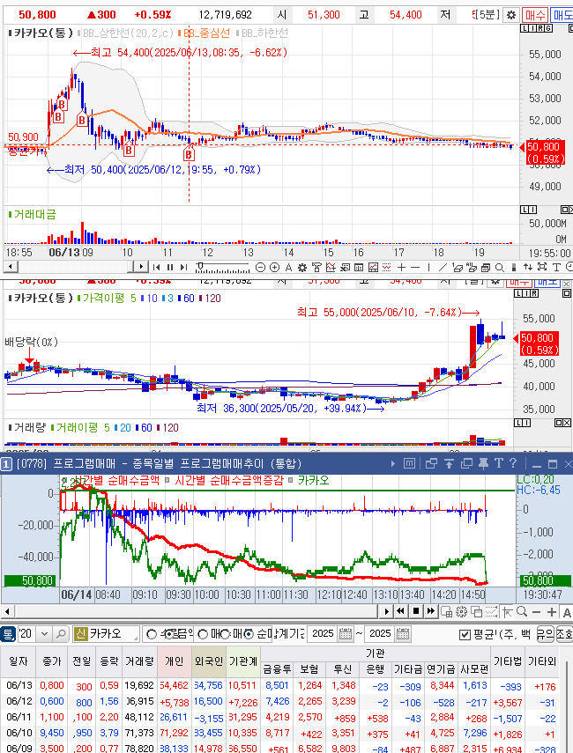Skip to last bar in top chart toolbar
Image resolution: width=573 pixels, height=753 pixels.
183,267
